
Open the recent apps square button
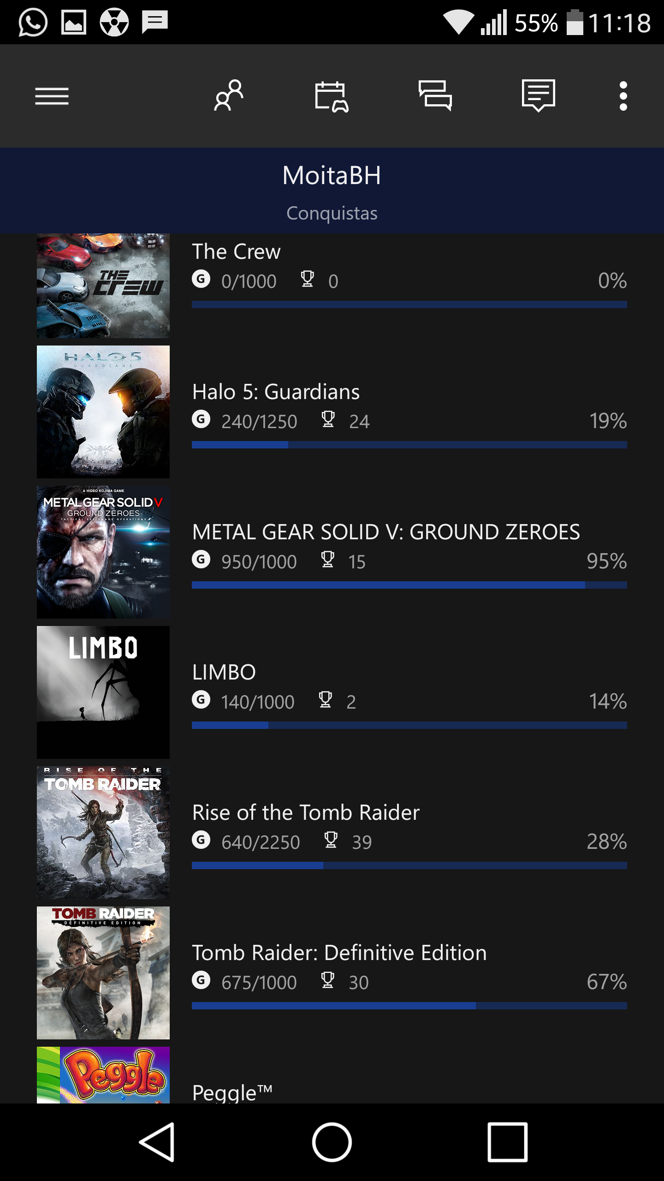point(507,1142)
